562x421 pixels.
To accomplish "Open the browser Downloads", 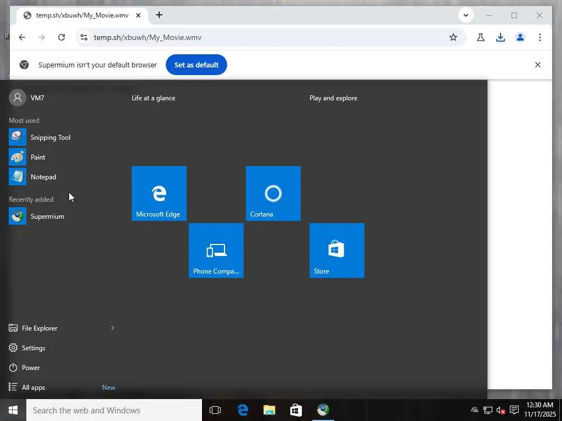I will coord(501,37).
